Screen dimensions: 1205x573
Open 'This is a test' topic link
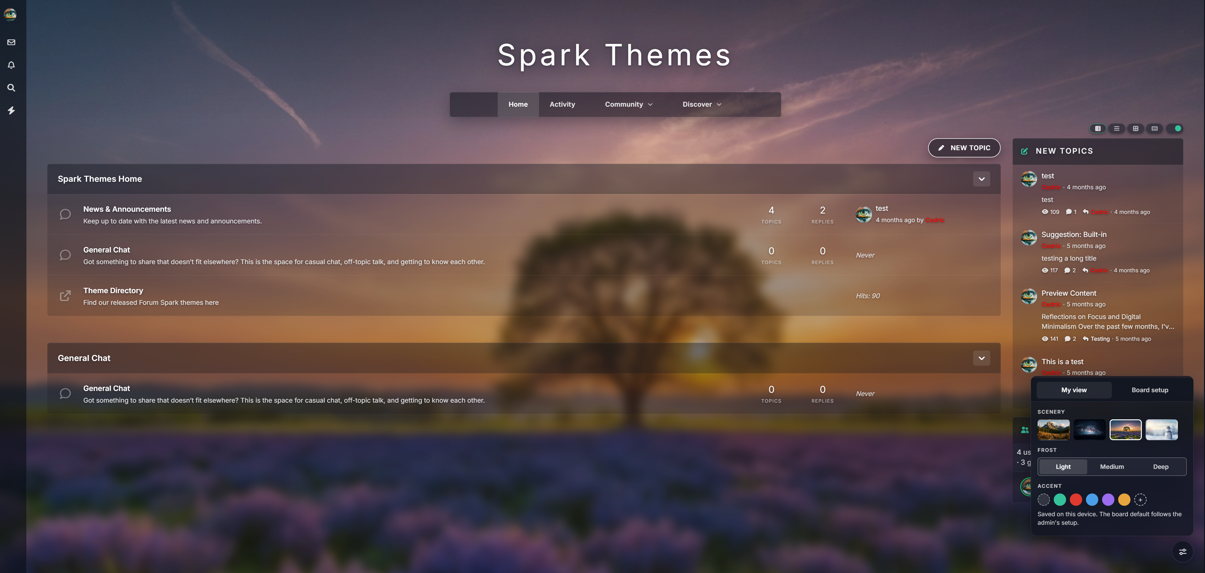click(1062, 362)
